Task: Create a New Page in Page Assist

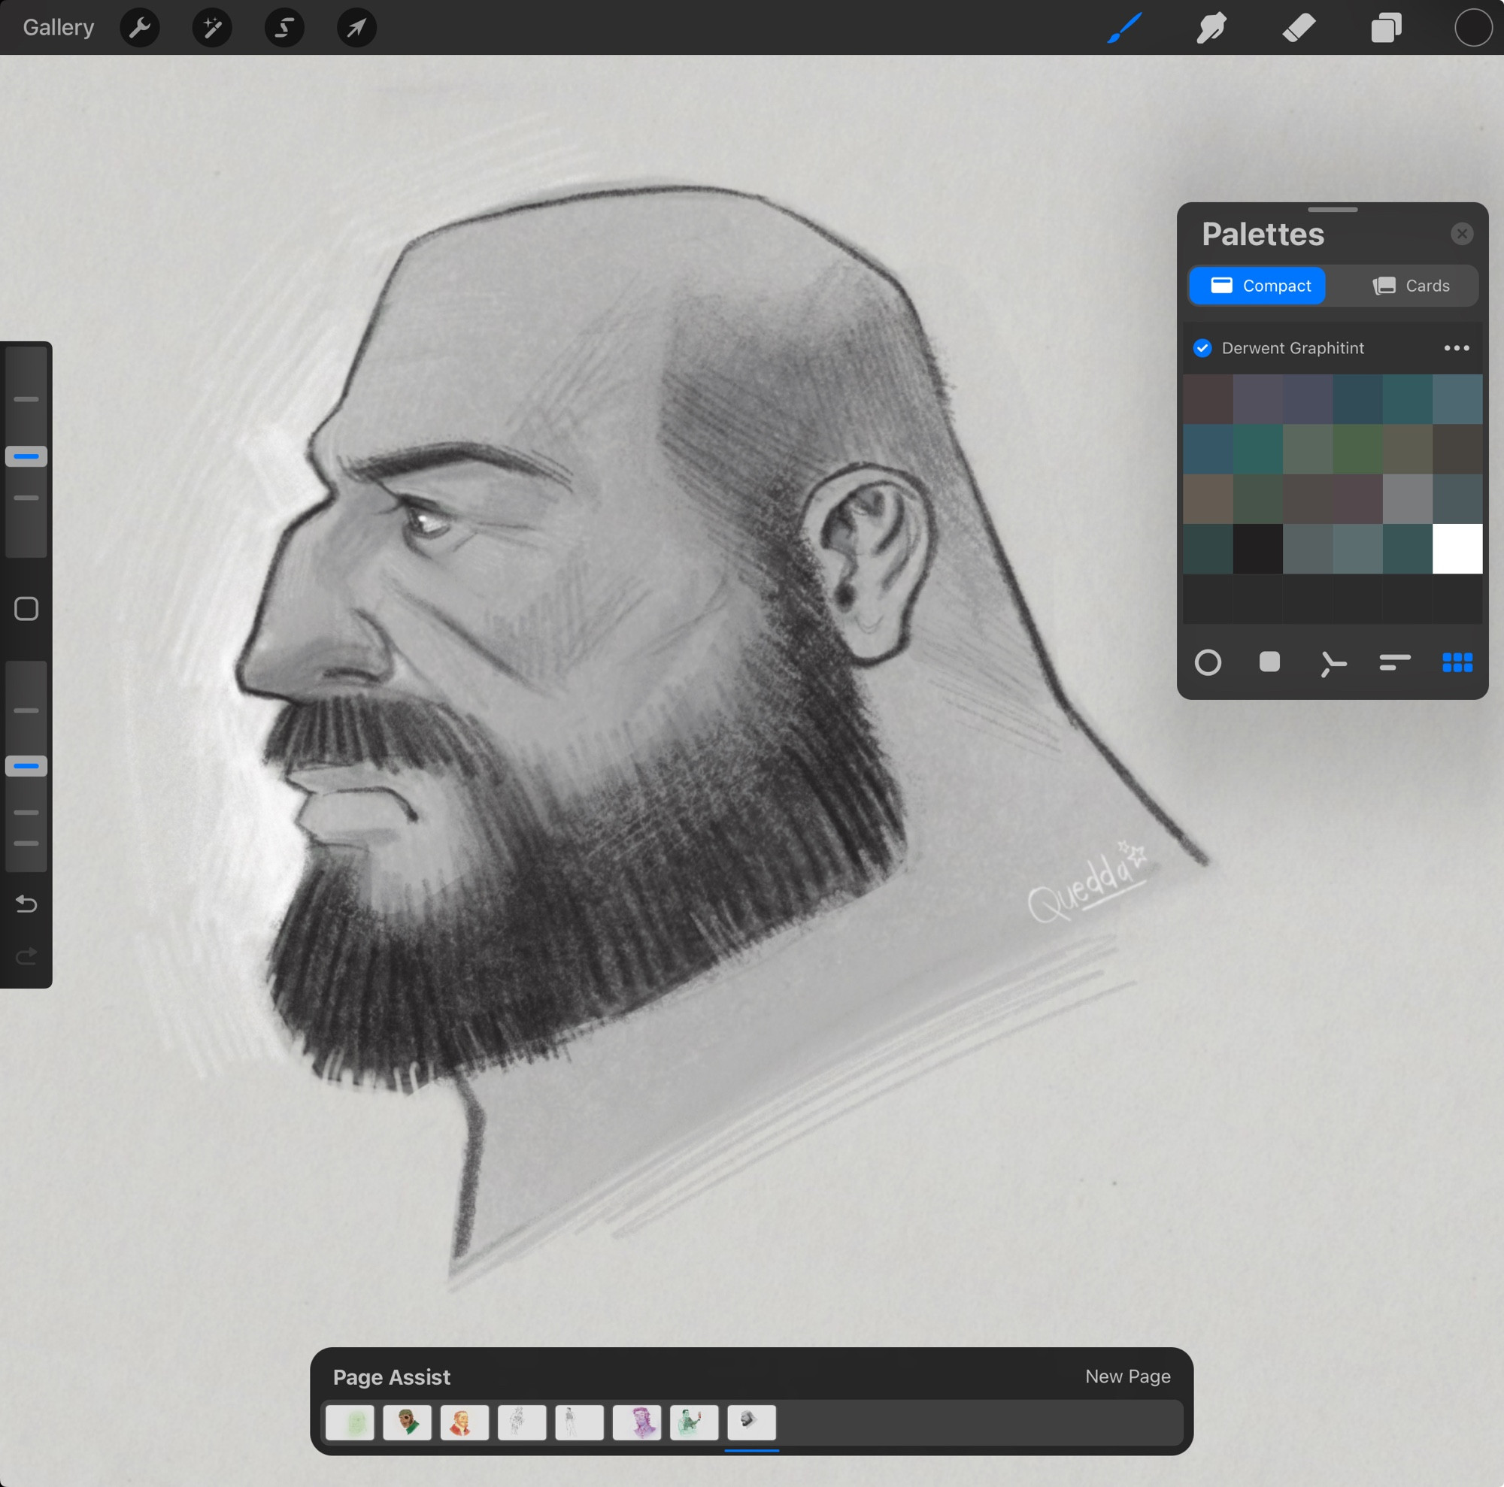Action: pos(1127,1376)
